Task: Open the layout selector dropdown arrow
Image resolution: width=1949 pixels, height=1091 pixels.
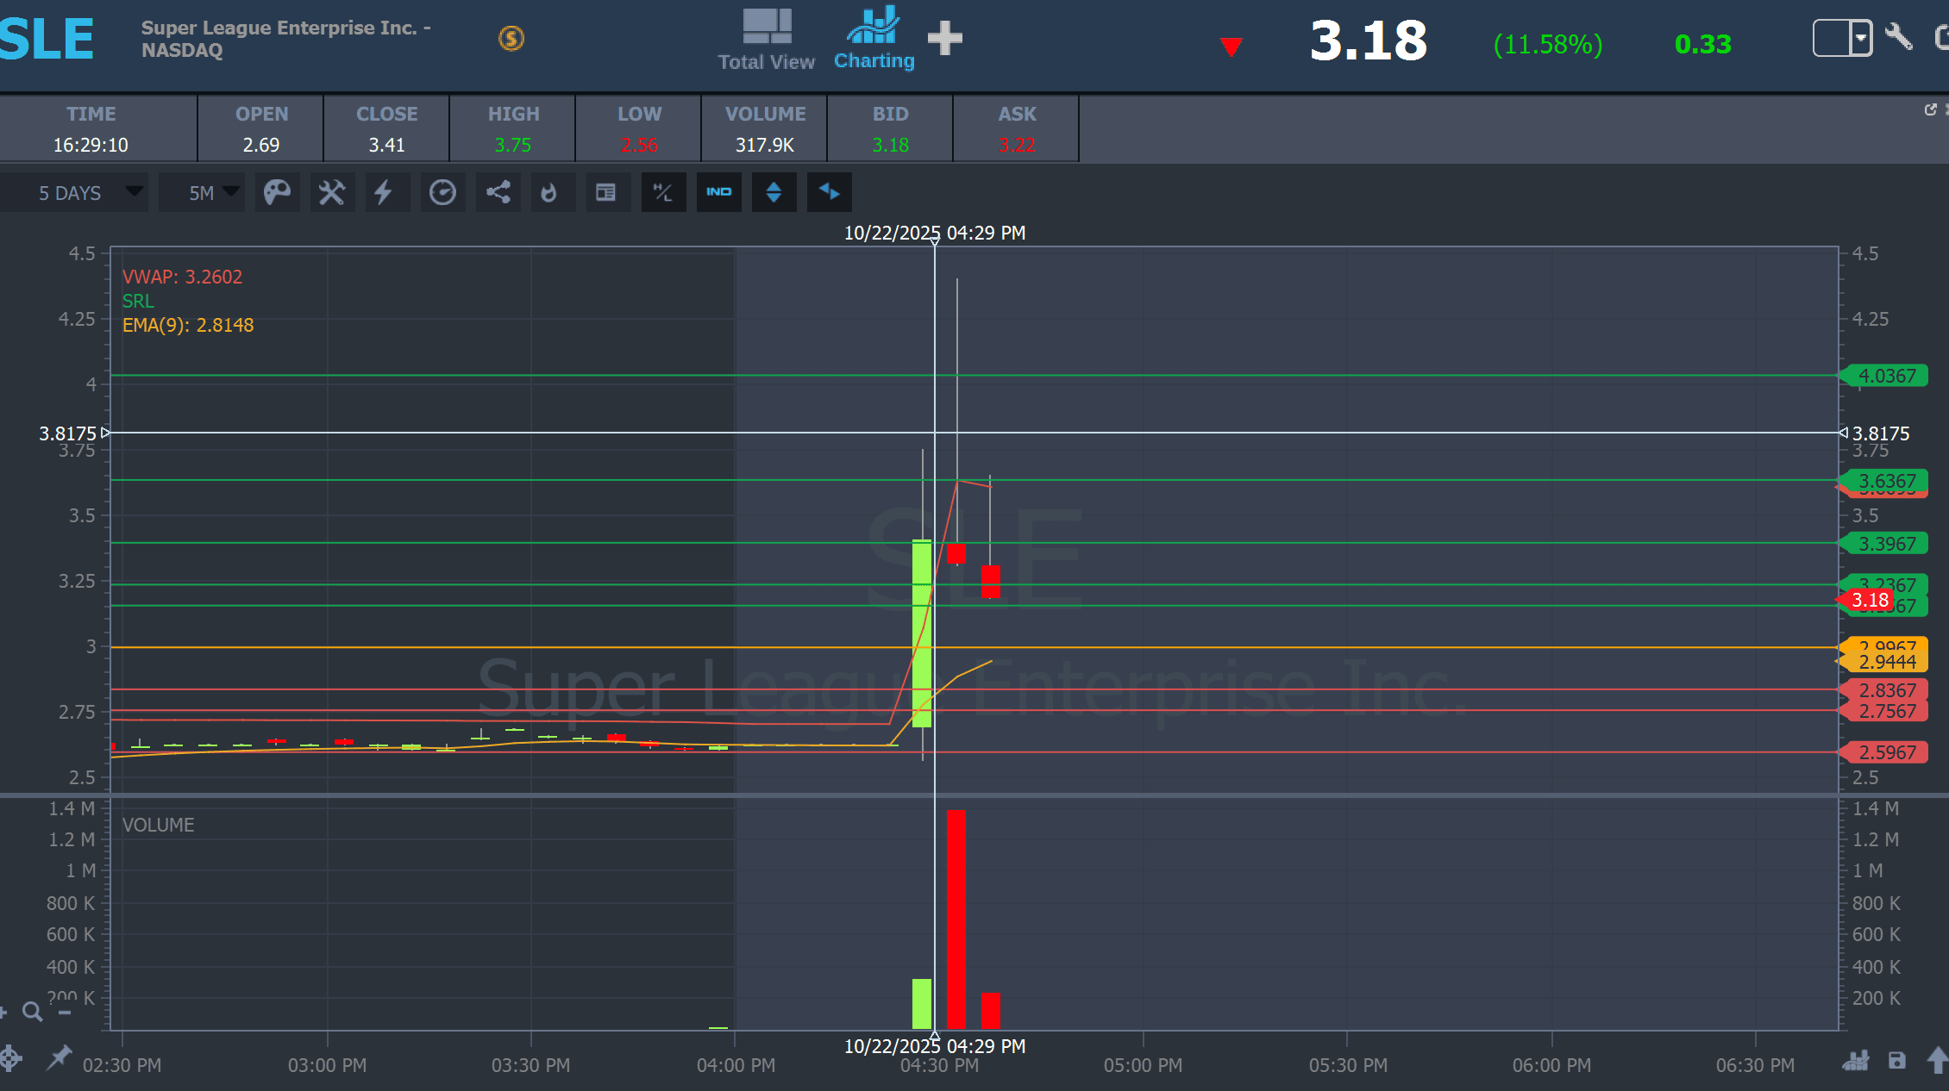Action: 1860,38
